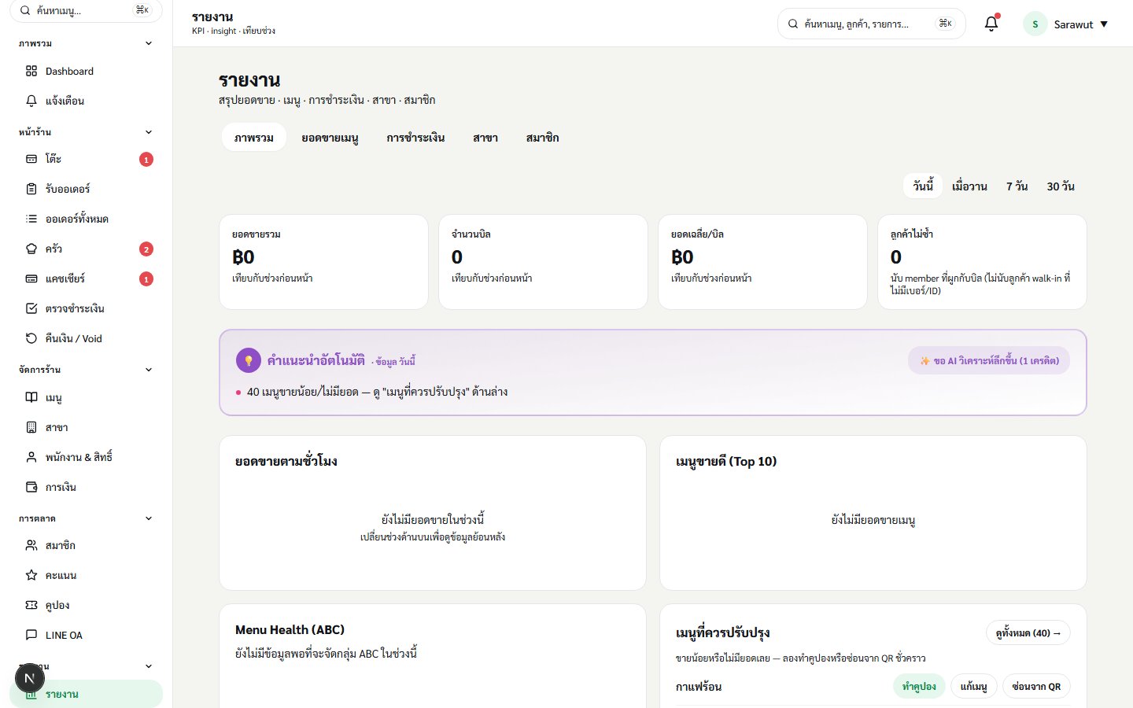Open the ออเดอร์ทั้งหมด list icon
Image resolution: width=1133 pixels, height=708 pixels.
pos(31,219)
